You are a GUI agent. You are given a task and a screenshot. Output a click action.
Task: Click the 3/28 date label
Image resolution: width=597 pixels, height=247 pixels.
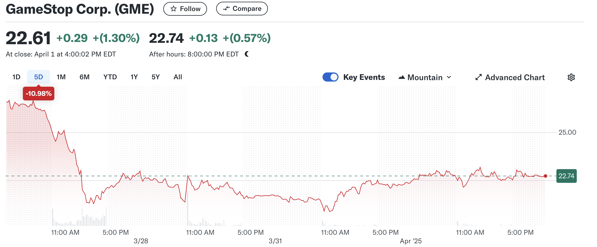141,241
